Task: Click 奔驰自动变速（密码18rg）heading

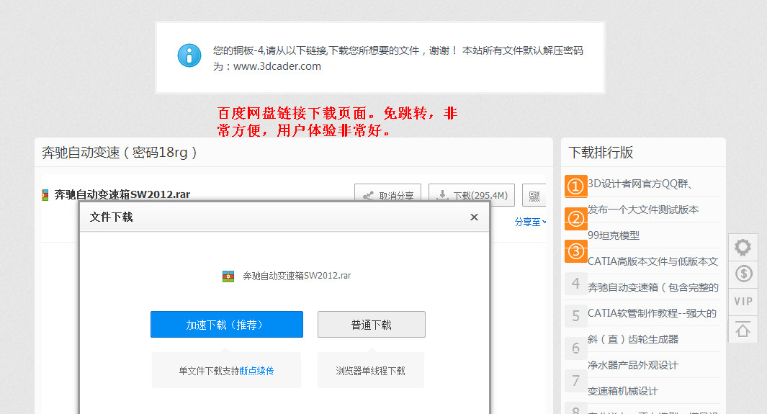Action: tap(120, 153)
